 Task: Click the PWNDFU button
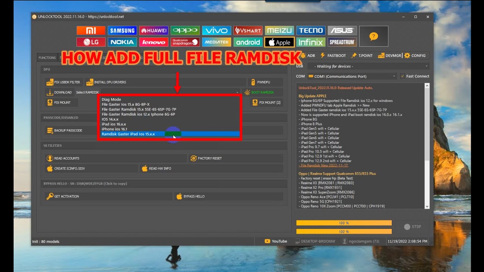265,82
